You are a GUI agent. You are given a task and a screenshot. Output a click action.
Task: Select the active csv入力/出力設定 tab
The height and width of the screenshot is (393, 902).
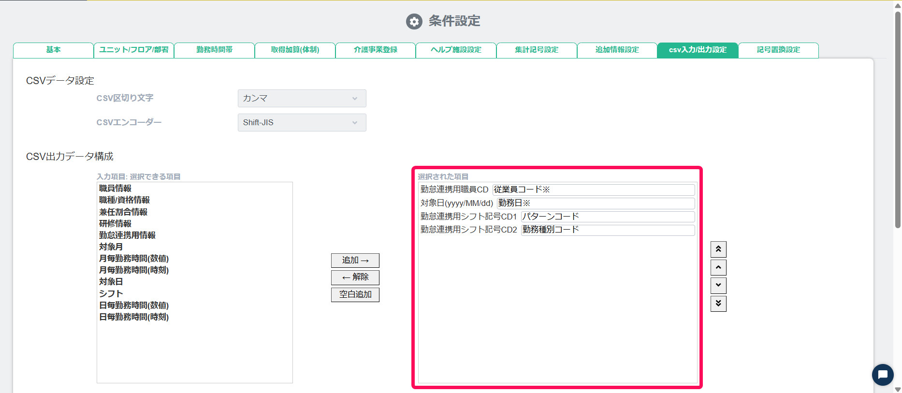698,50
